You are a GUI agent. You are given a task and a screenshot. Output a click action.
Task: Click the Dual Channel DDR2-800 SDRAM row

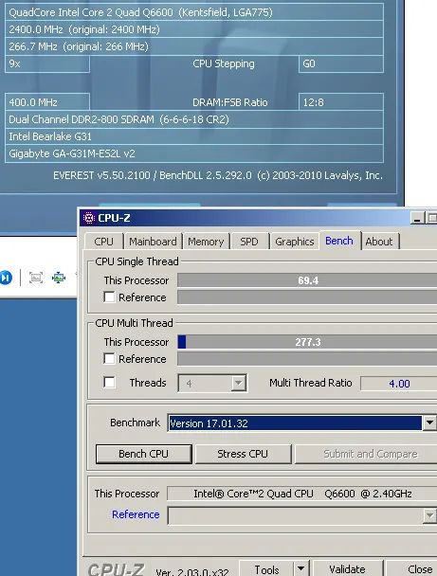tap(194, 119)
